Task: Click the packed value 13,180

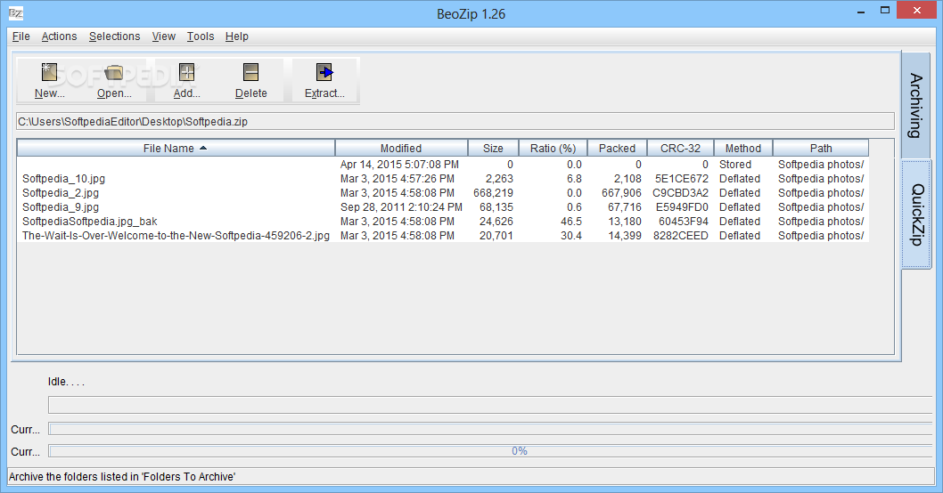Action: [625, 221]
